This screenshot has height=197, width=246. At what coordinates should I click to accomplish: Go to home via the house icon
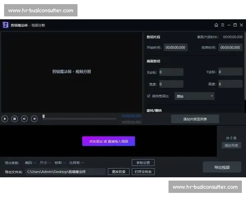(x=216, y=25)
